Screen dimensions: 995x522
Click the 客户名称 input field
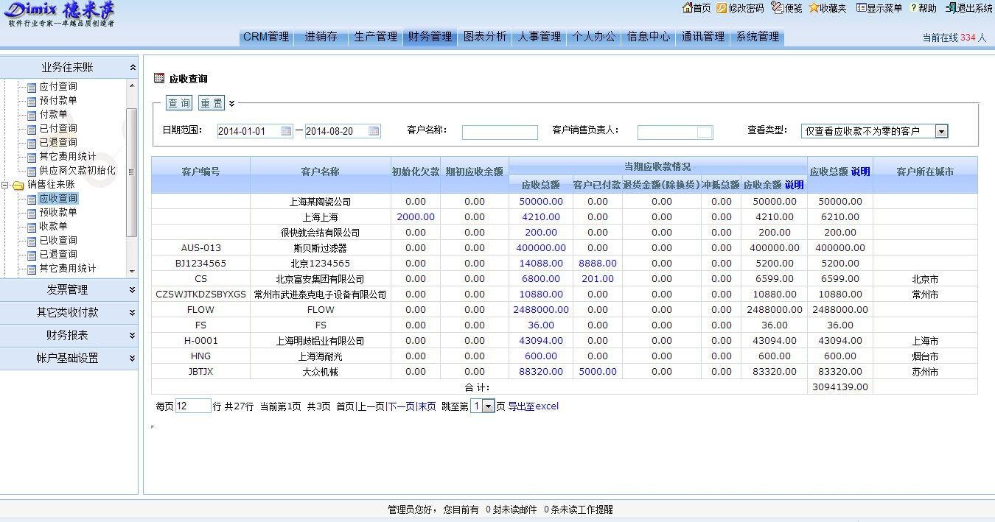(x=500, y=133)
